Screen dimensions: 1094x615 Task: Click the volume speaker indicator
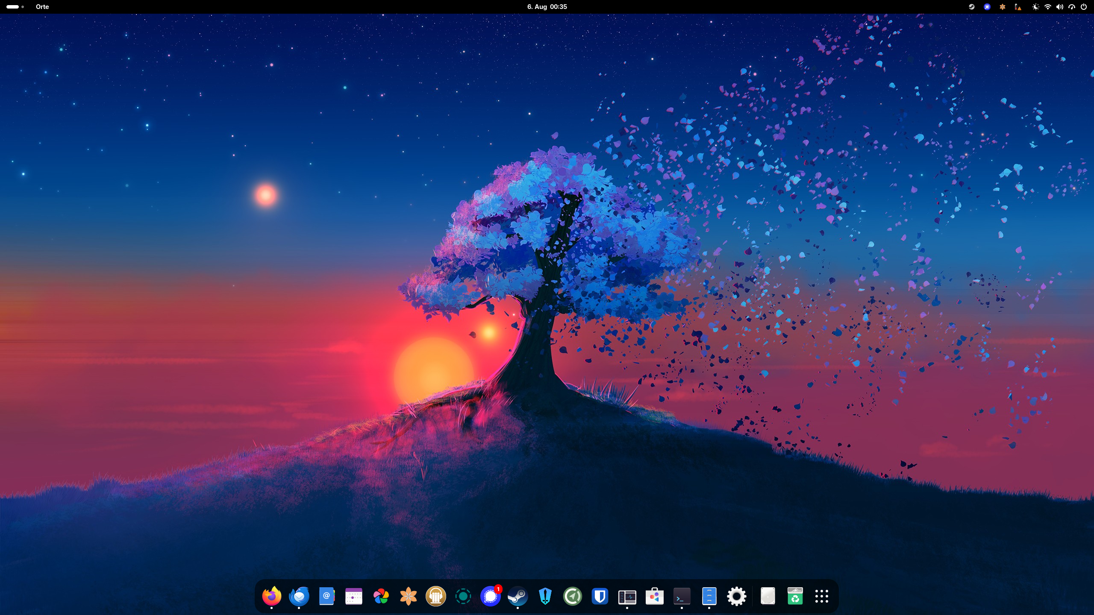1060,7
